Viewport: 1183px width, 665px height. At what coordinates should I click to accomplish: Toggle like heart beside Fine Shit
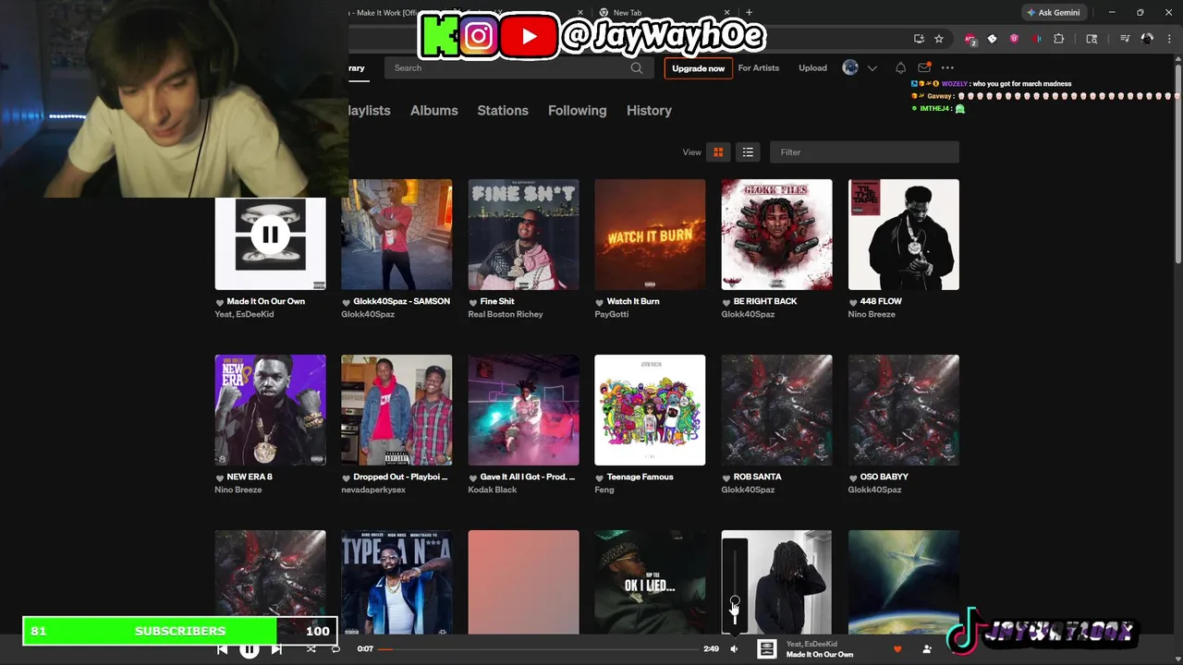point(473,302)
